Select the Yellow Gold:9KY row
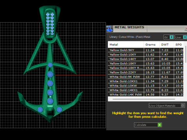Image resolution: width=187 pixels, height=140 pixels. (146, 50)
